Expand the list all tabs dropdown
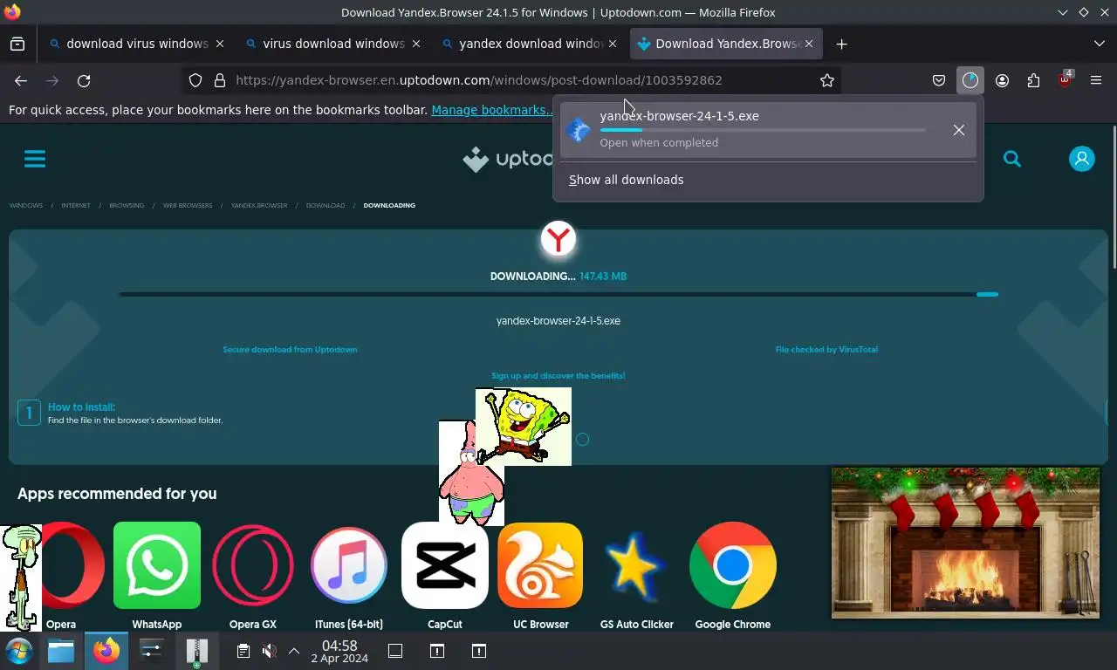 [1099, 44]
